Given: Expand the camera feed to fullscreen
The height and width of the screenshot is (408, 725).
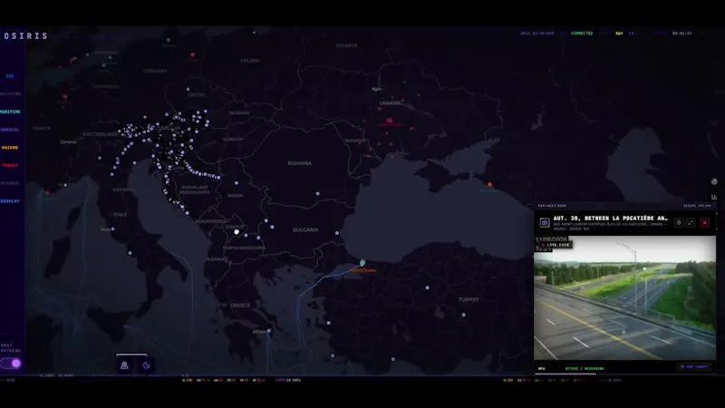Looking at the screenshot, I should coord(691,222).
